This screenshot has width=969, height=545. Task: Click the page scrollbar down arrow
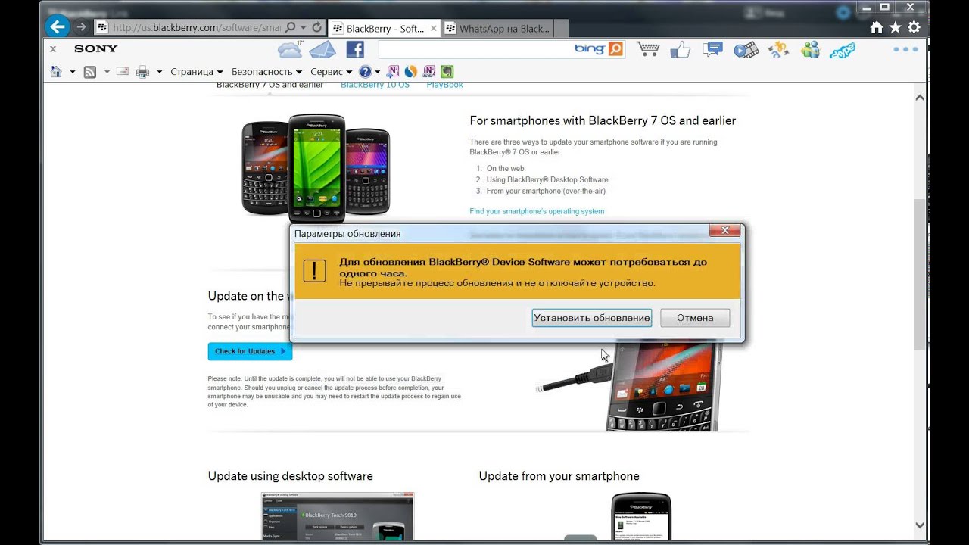pos(920,525)
